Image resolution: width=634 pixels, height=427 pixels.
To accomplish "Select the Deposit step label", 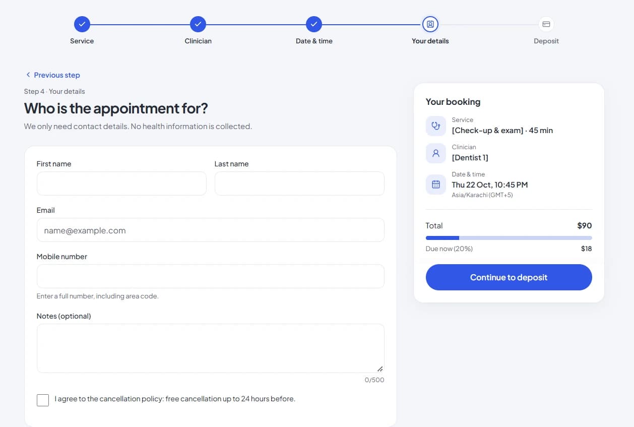I will 546,41.
